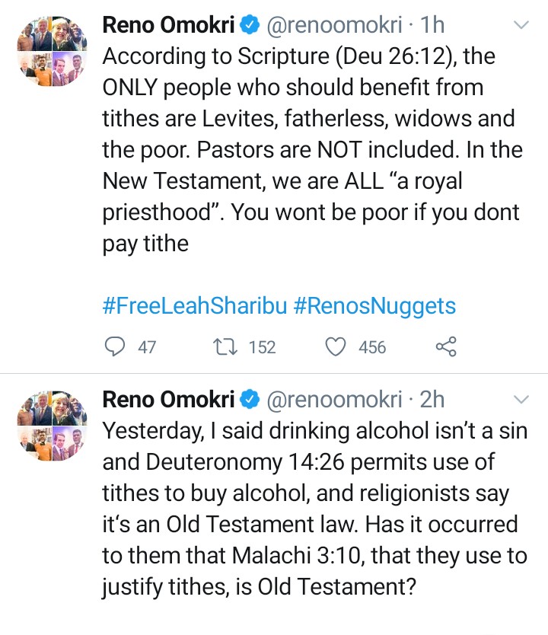
Task: Open the 2h timestamp on second tweet
Action: (x=432, y=398)
